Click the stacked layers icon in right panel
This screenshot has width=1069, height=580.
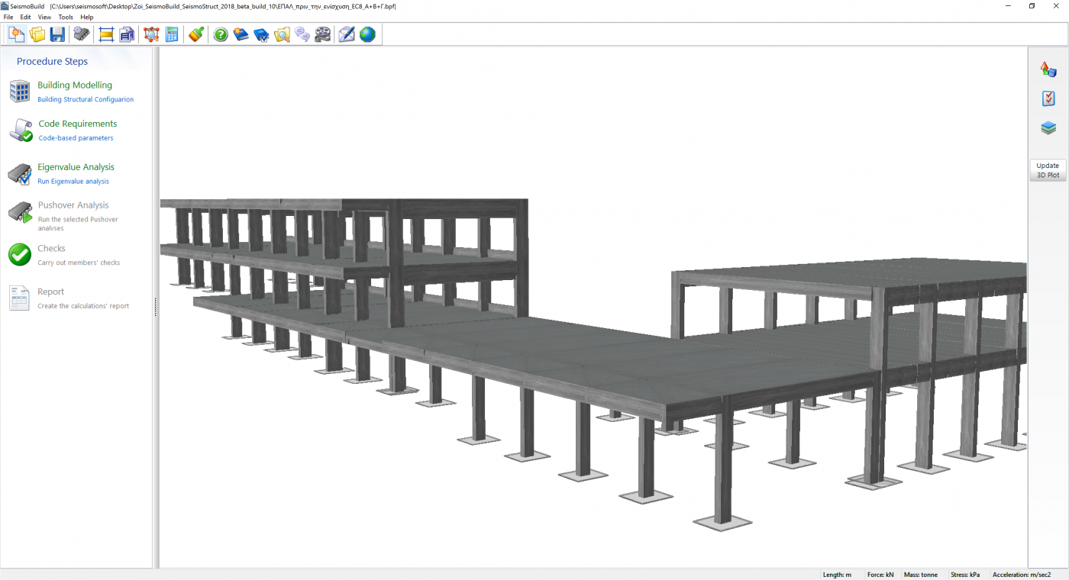click(1048, 128)
